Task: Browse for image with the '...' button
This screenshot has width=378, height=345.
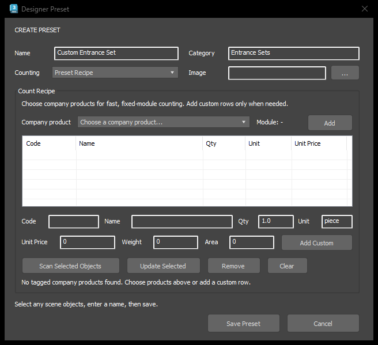Action: [345, 73]
